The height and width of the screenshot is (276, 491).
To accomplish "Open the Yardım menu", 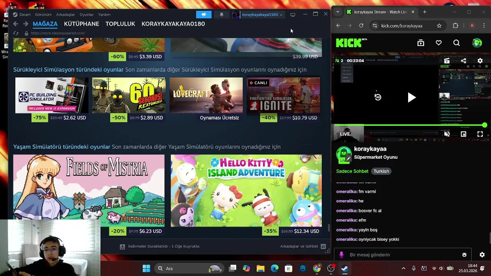I will 104,15.
